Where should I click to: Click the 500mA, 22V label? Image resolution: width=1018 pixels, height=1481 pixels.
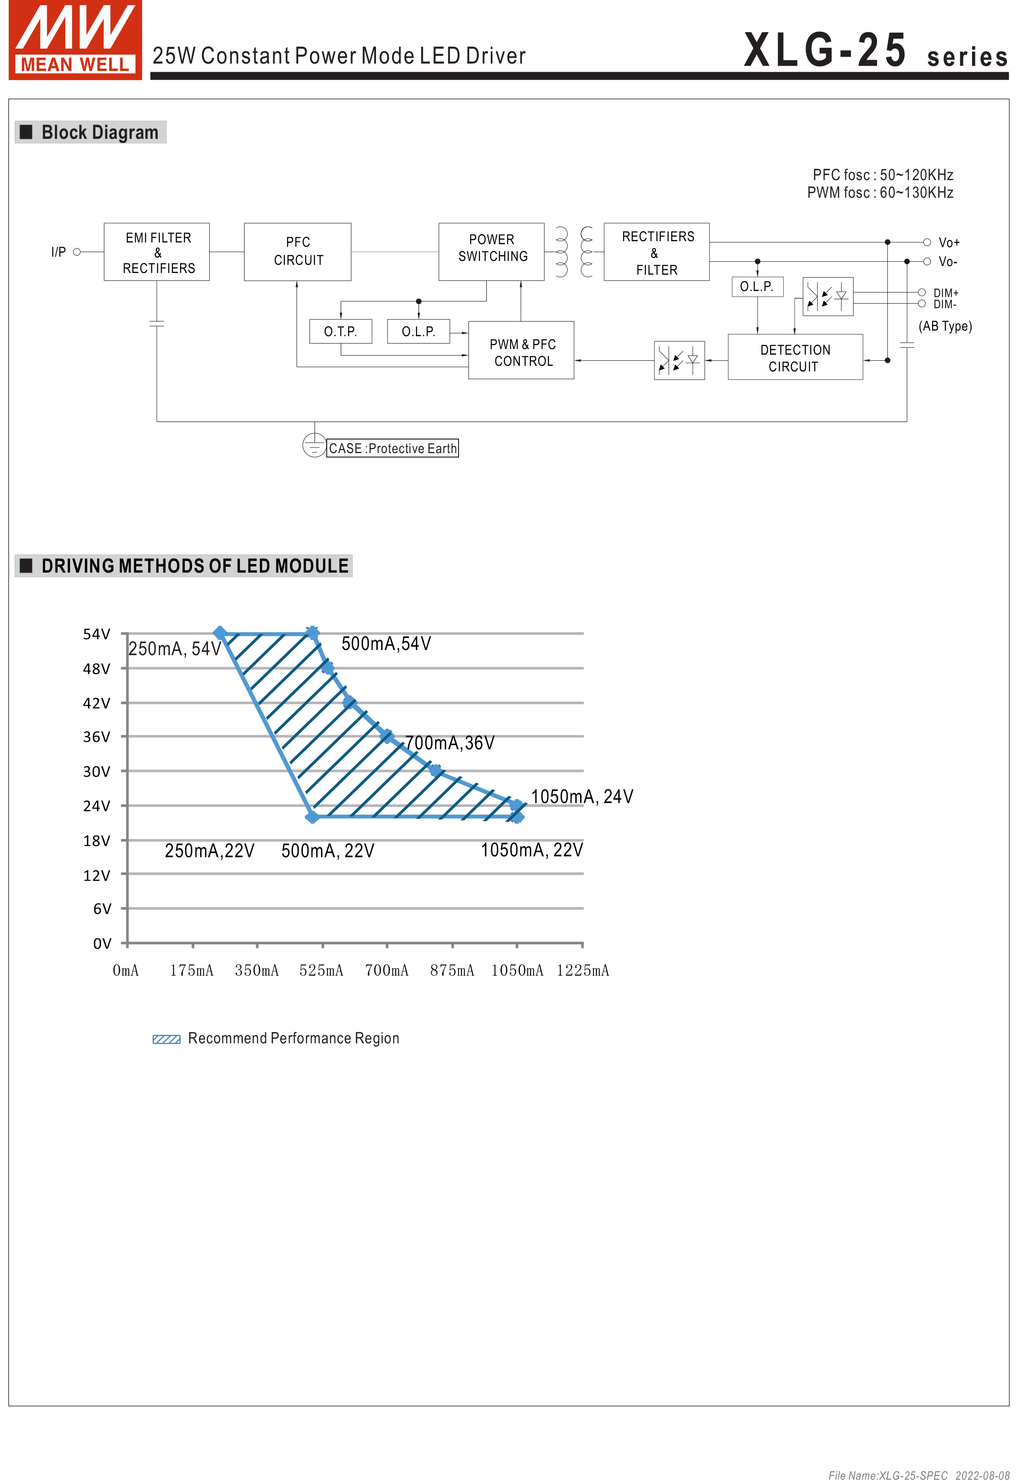coord(328,851)
